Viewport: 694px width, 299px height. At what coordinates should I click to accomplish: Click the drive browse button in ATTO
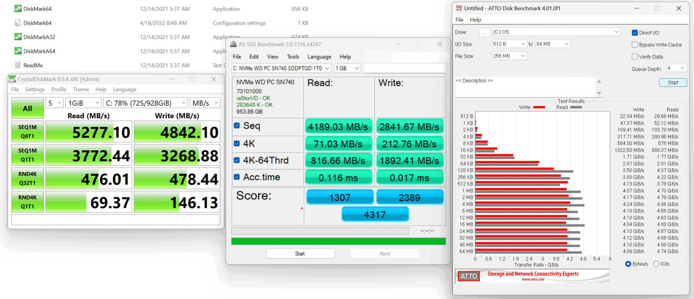click(485, 33)
